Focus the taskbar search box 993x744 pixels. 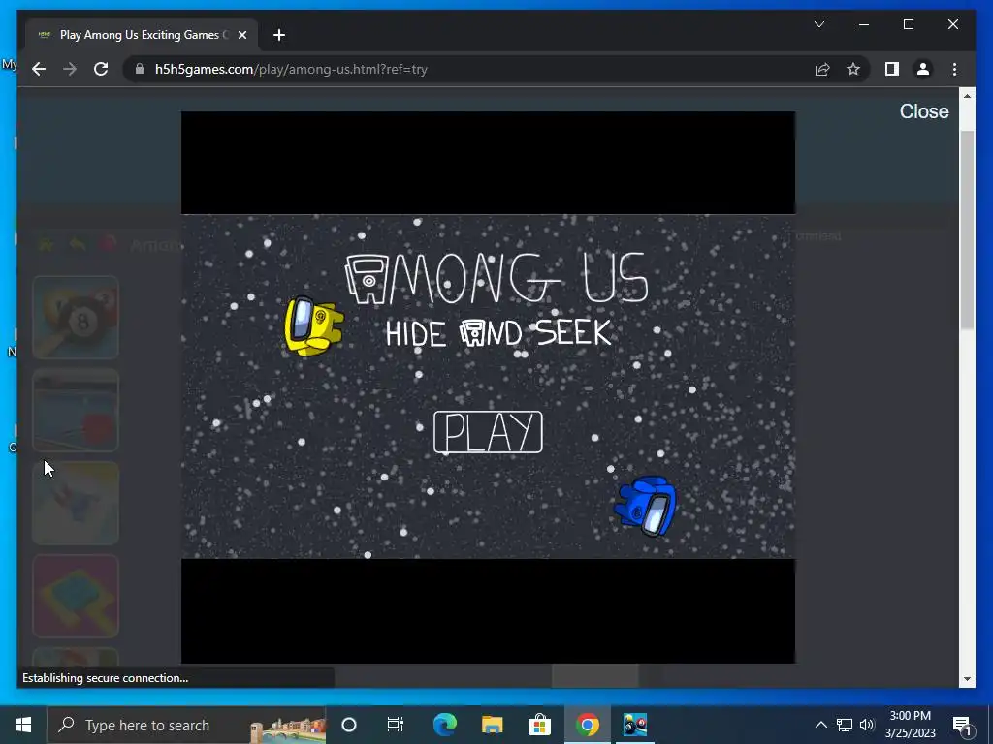click(186, 725)
